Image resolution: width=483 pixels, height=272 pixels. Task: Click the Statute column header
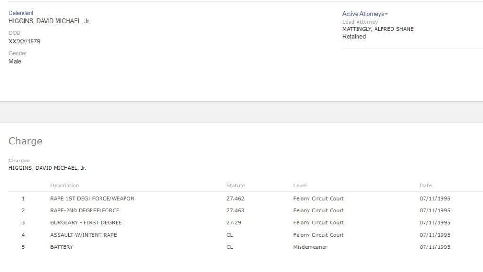tap(236, 185)
